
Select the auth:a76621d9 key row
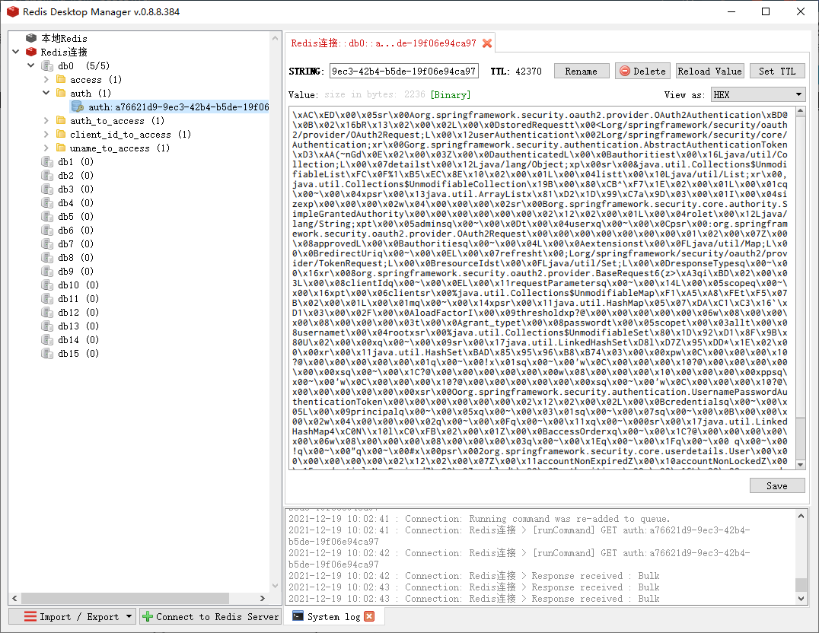(170, 107)
